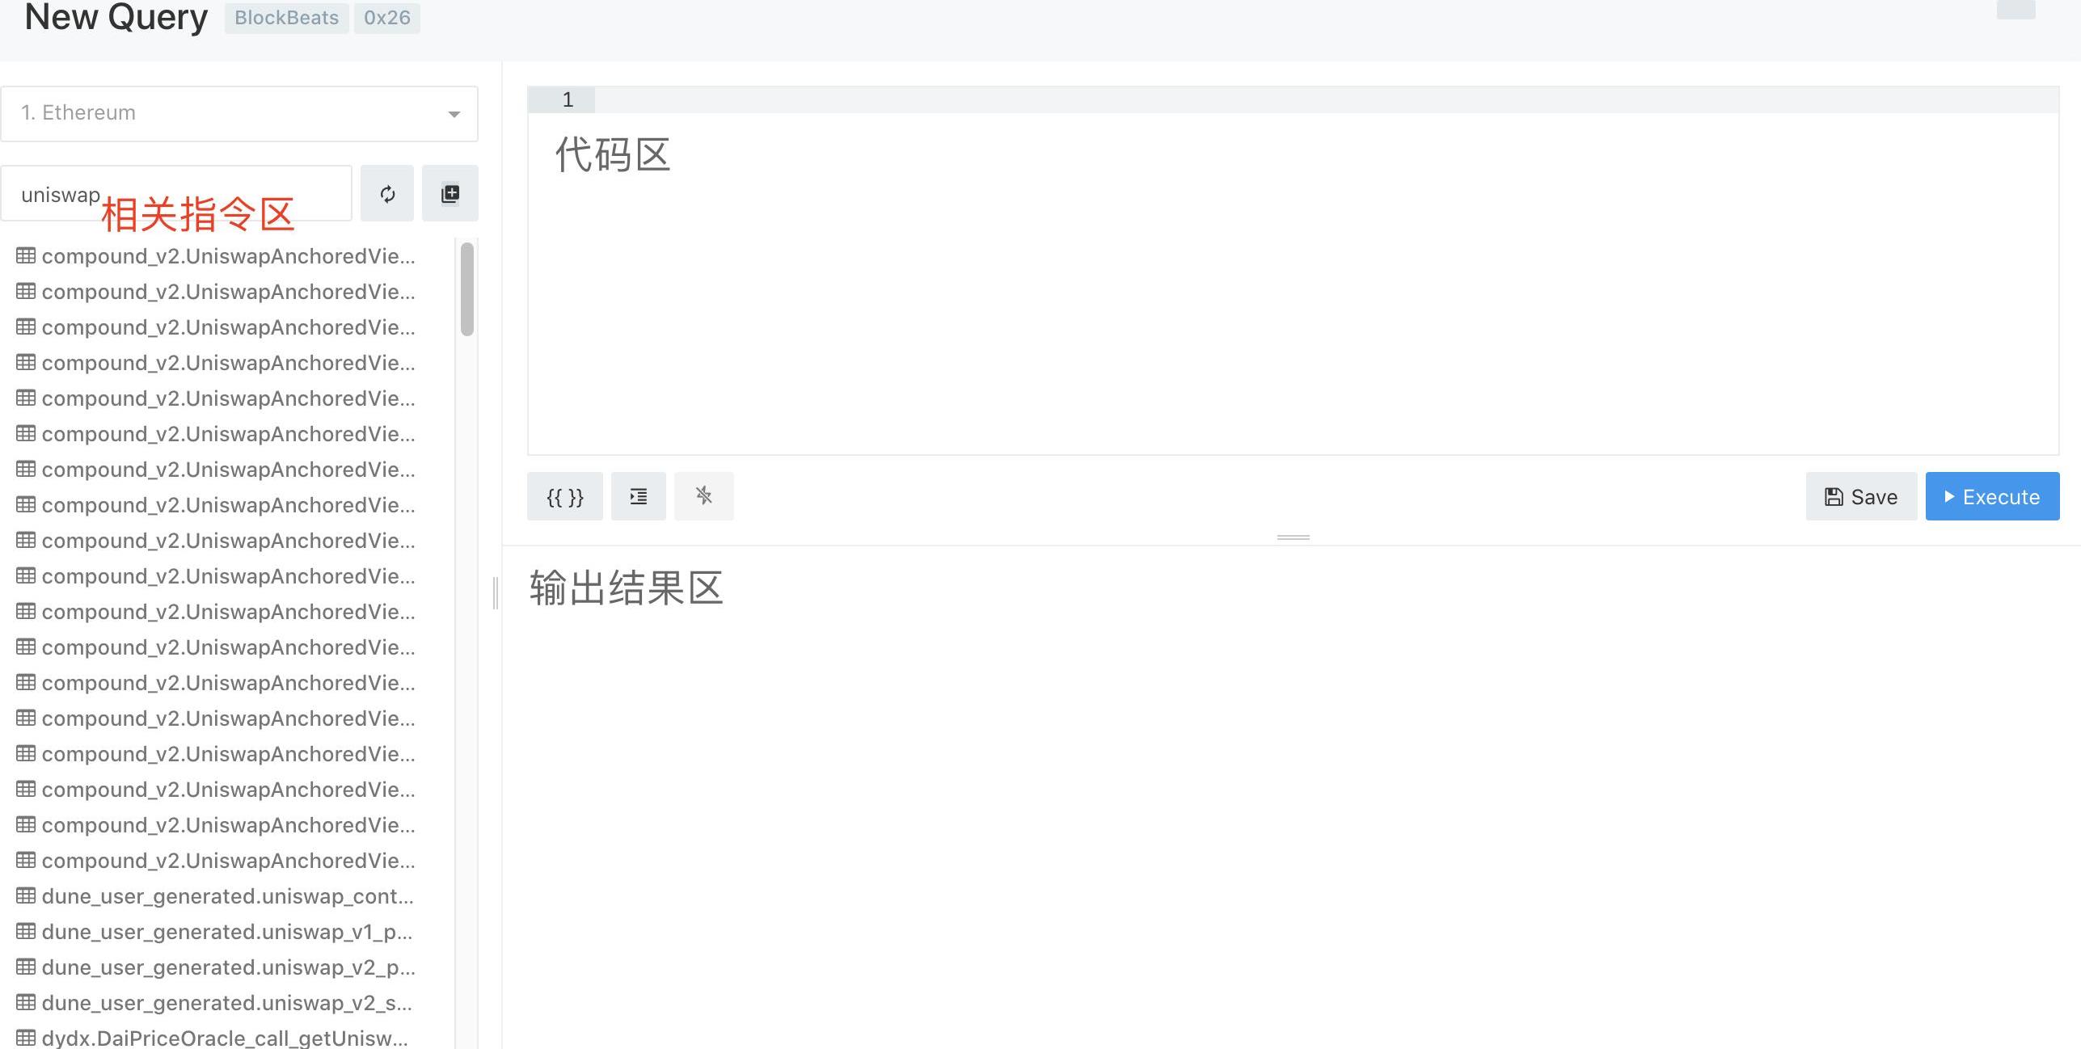Insert parameter with the curly braces button
The height and width of the screenshot is (1049, 2081).
pyautogui.click(x=565, y=496)
